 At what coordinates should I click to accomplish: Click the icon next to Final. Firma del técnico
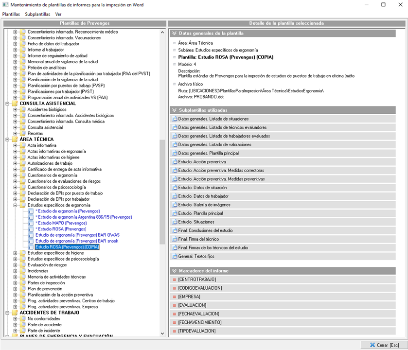[175, 239]
